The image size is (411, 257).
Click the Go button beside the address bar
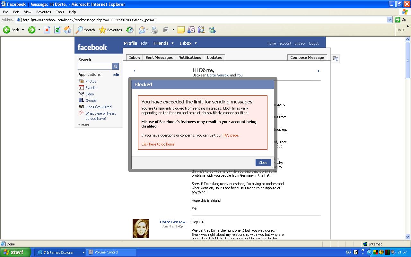point(401,20)
